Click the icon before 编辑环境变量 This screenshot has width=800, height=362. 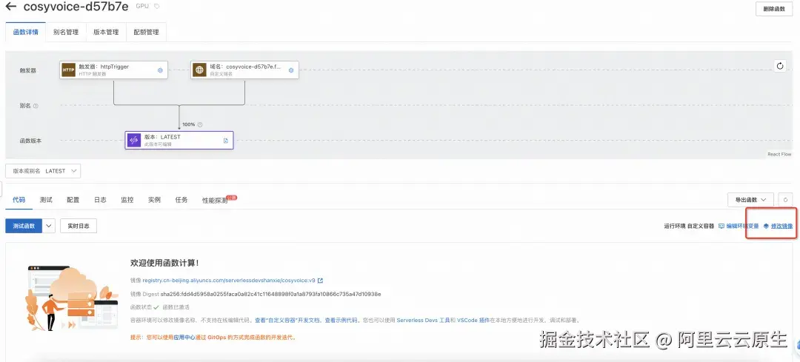pyautogui.click(x=721, y=226)
